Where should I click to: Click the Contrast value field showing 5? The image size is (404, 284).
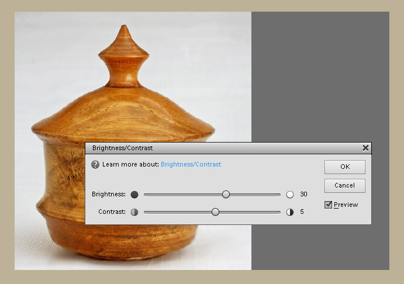coord(302,212)
